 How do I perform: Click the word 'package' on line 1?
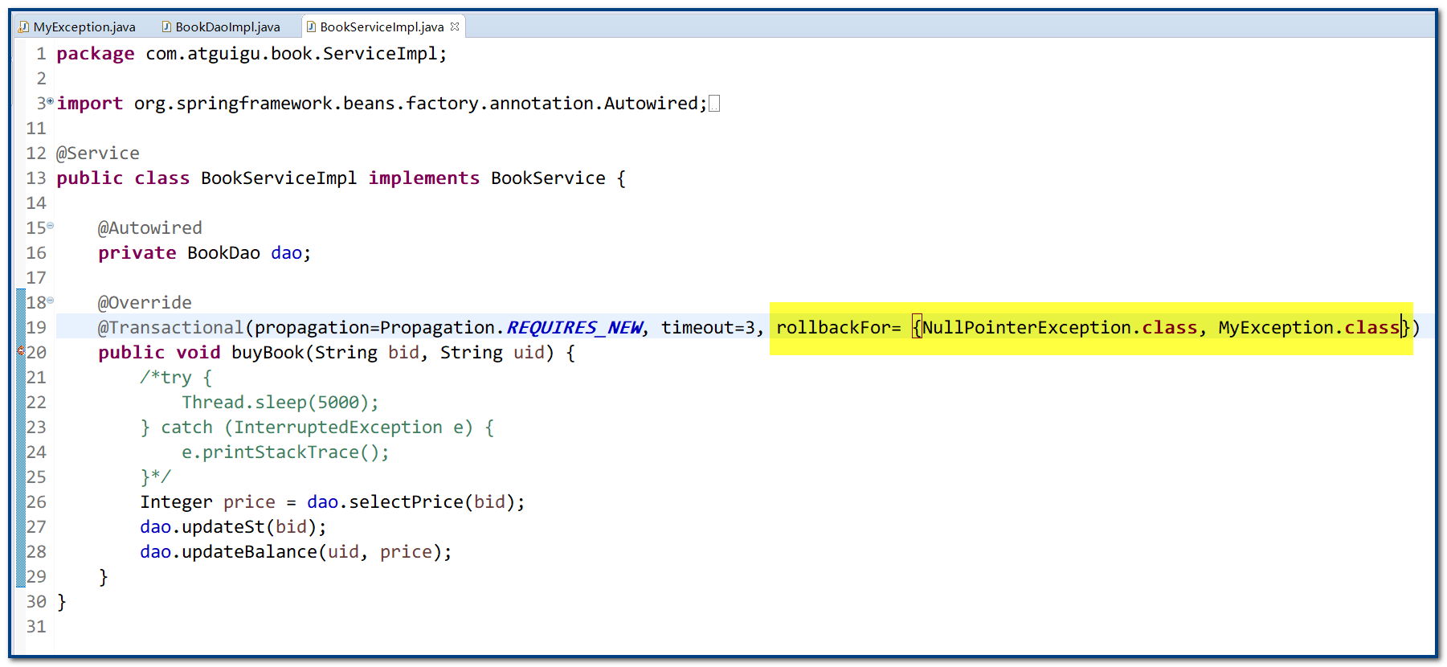[x=96, y=54]
